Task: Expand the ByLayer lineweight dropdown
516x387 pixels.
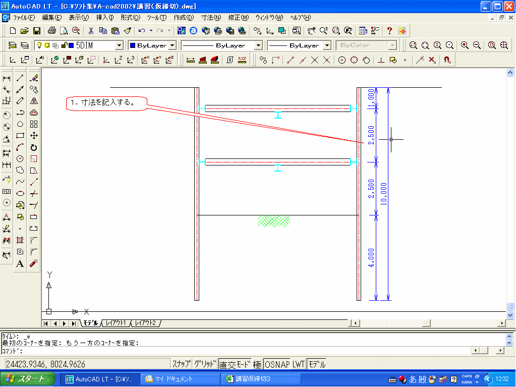Action: point(327,45)
